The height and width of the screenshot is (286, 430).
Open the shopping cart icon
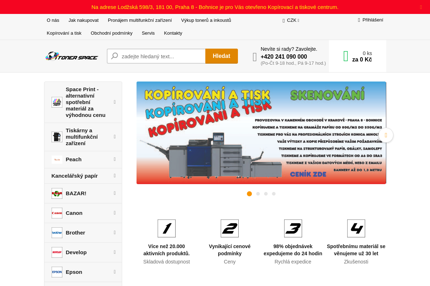click(x=346, y=56)
